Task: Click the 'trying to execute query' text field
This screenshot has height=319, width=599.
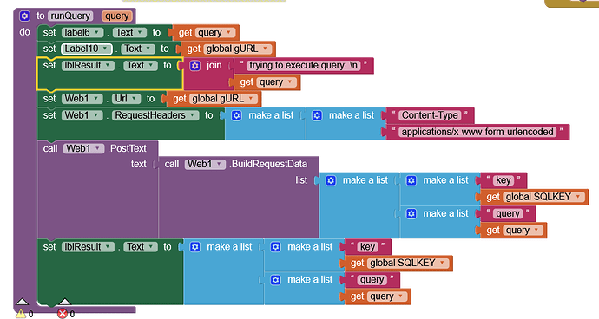Action: [x=303, y=66]
